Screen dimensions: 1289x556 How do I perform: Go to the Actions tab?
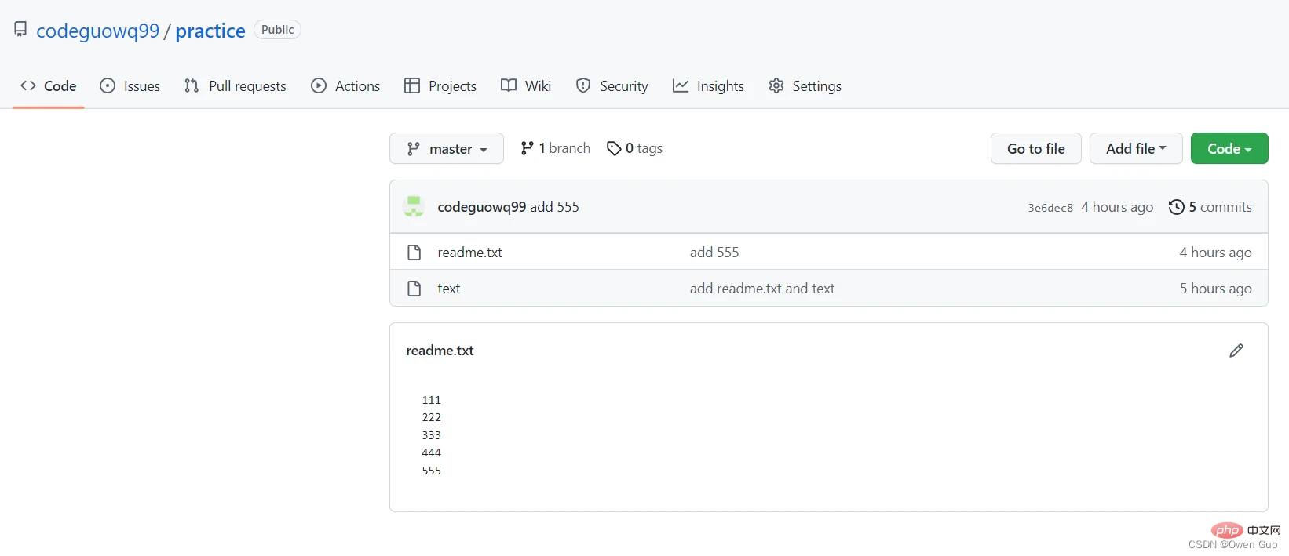(x=345, y=86)
